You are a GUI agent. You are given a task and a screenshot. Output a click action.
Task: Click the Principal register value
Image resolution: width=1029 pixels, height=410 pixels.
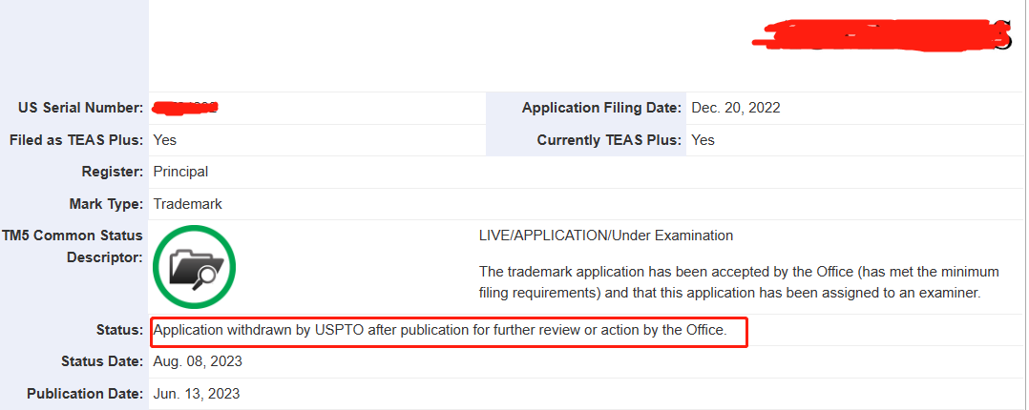180,172
